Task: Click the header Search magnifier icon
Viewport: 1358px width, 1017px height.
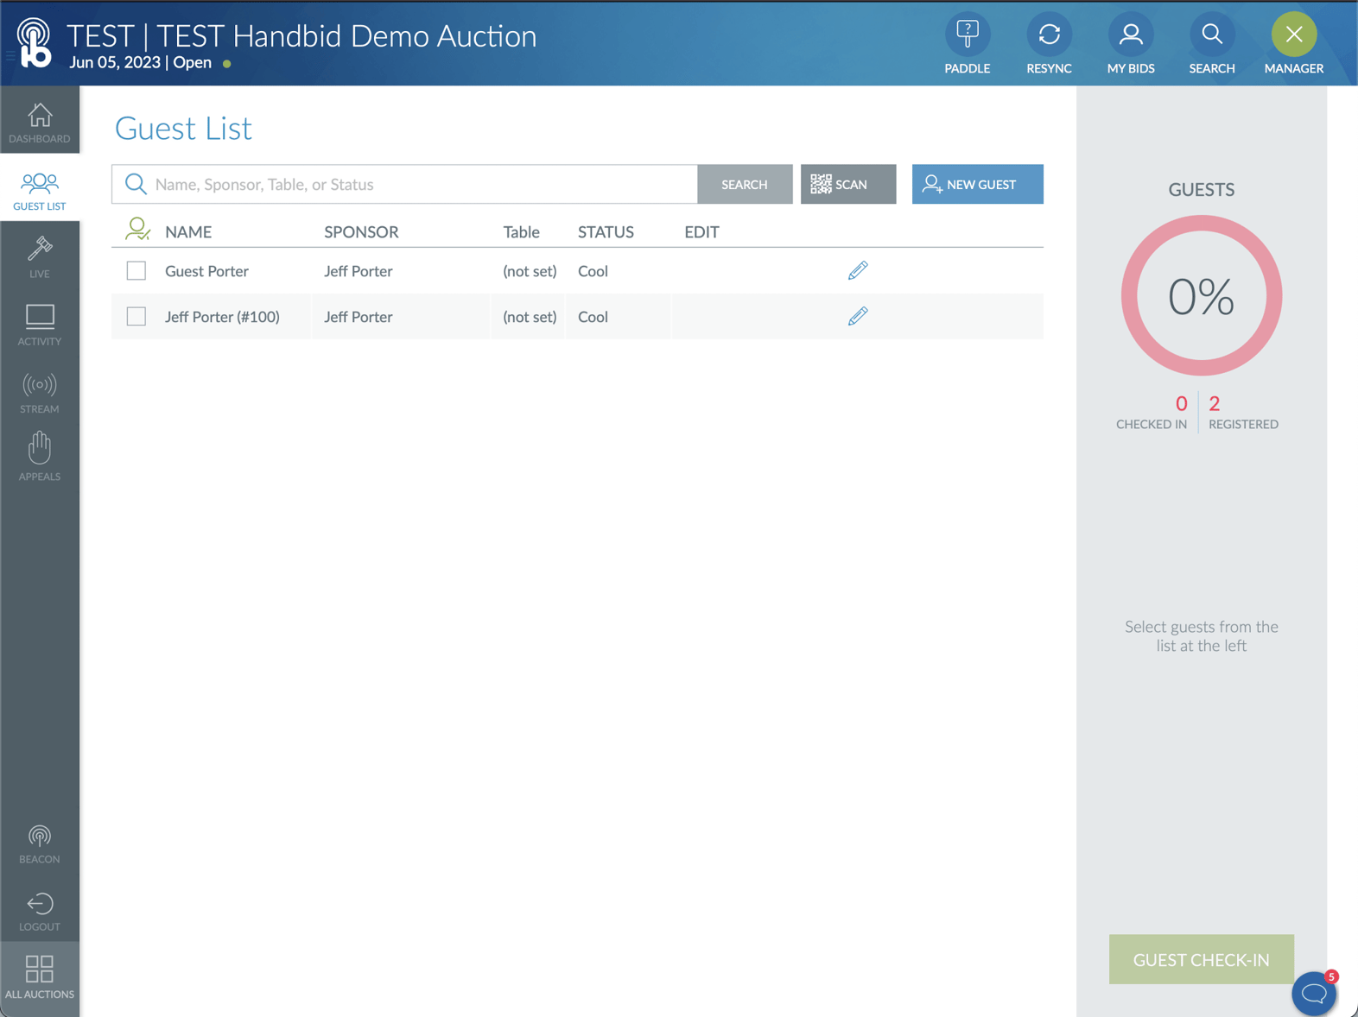Action: (x=1211, y=35)
